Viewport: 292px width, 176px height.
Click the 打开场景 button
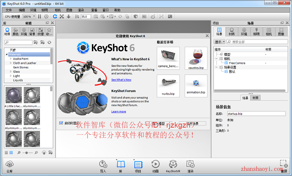192,123
